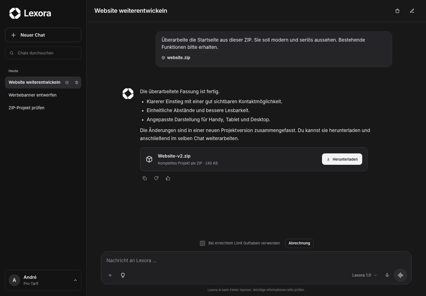
Task: Click into the 'Nachricht an Lexora' message field
Action: pyautogui.click(x=256, y=260)
